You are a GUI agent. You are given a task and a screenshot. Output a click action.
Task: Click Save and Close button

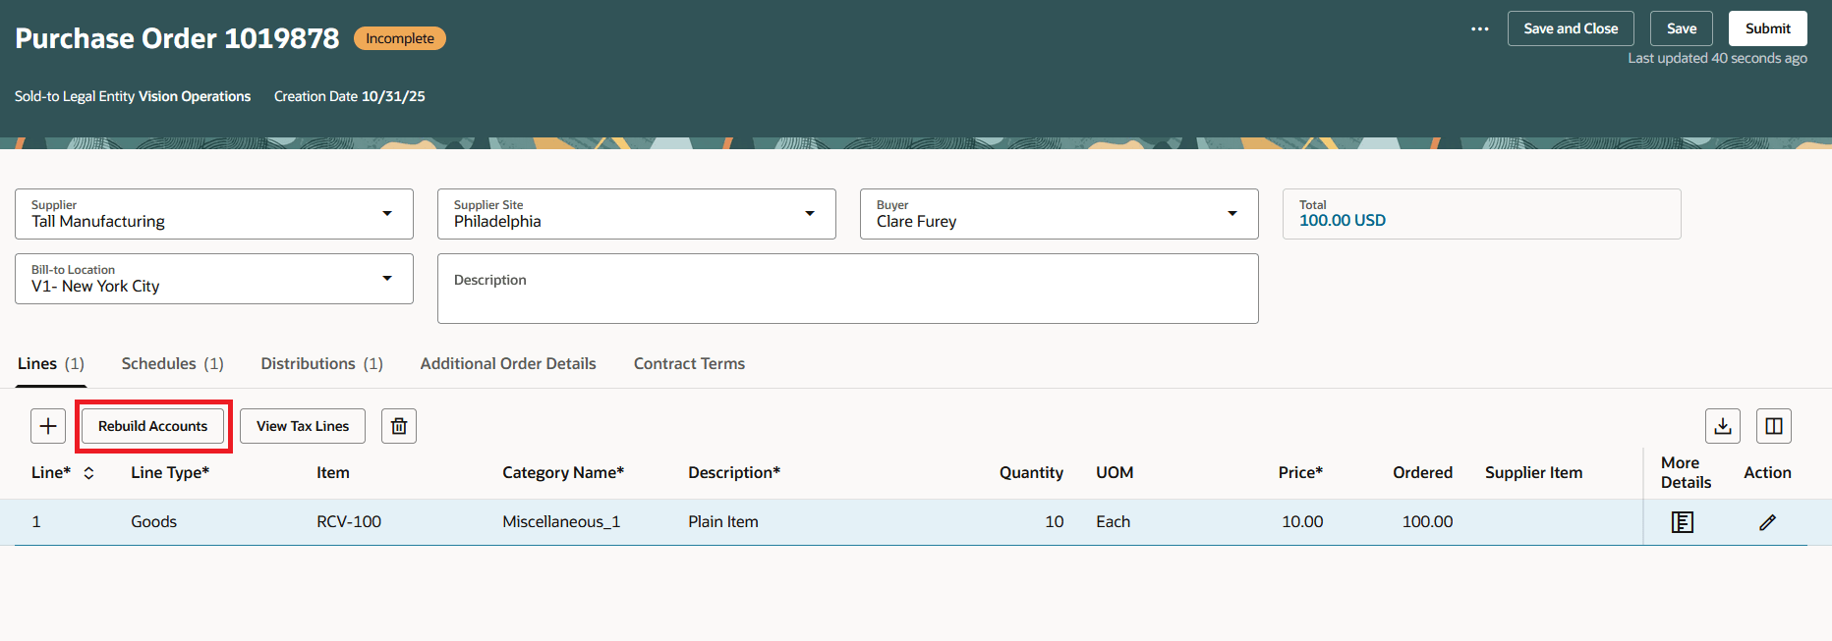[1571, 28]
